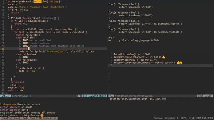
Task: Click 'd.AST.Walk' on line 15
Action: (x=15, y=18)
